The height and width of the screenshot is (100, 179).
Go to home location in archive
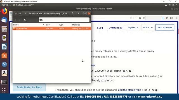(25, 20)
